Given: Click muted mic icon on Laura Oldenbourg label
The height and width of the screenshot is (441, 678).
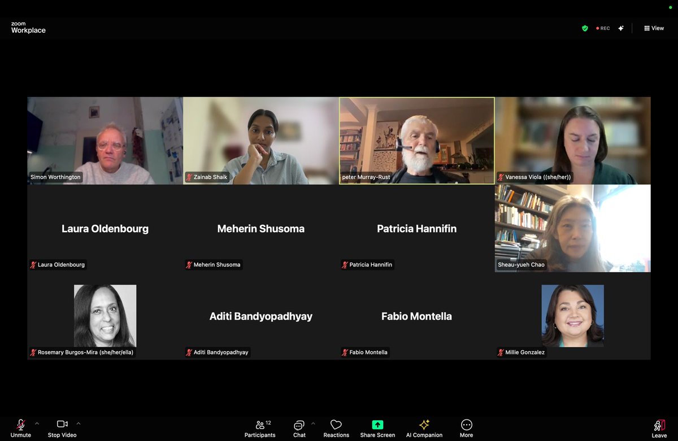Looking at the screenshot, I should tap(33, 264).
